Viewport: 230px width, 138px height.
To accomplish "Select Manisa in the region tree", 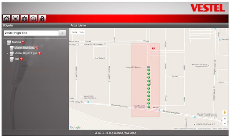I will click(x=16, y=42).
